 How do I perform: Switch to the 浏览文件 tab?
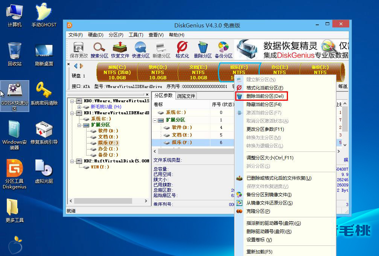point(186,96)
